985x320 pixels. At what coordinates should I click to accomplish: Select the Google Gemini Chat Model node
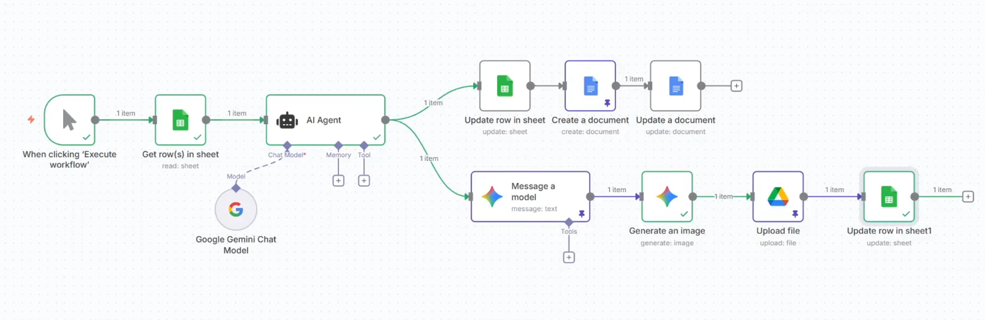pos(236,209)
